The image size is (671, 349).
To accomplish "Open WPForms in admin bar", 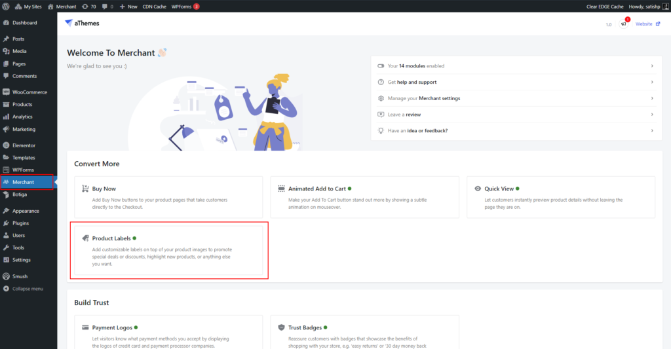I will [185, 7].
